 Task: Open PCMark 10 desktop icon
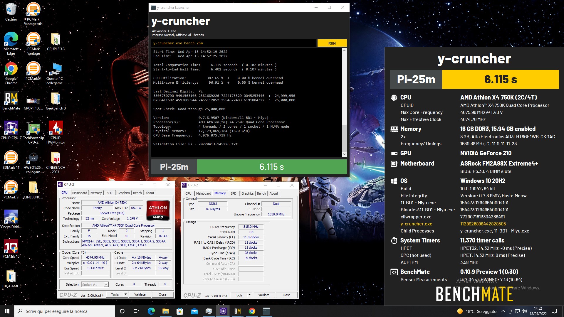(11, 249)
